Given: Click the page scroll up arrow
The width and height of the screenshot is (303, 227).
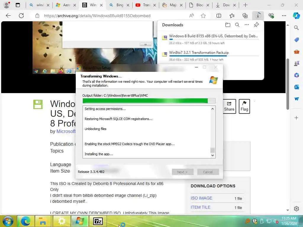Looking at the screenshot, I should pyautogui.click(x=288, y=25).
